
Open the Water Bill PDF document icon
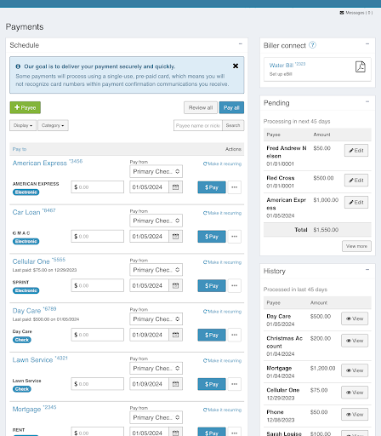(360, 67)
